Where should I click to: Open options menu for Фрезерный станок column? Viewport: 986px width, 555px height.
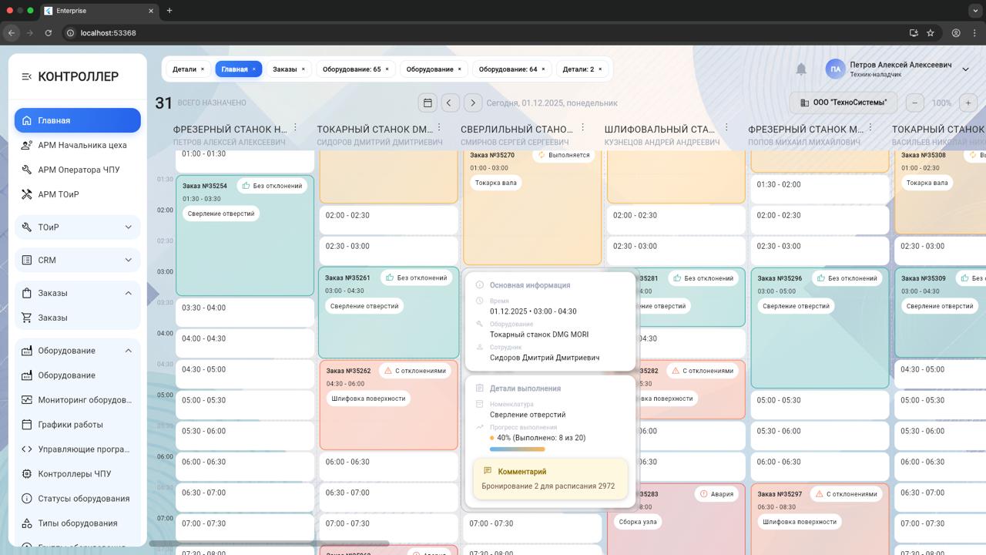(295, 128)
